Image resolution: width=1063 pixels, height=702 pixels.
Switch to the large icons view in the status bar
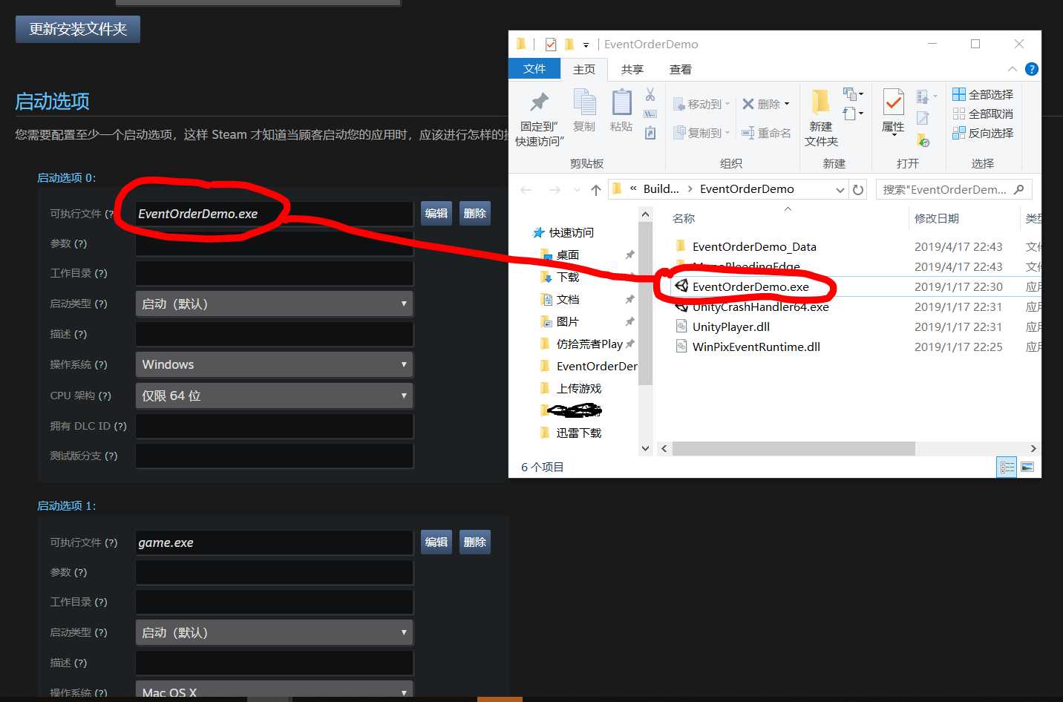[1027, 467]
